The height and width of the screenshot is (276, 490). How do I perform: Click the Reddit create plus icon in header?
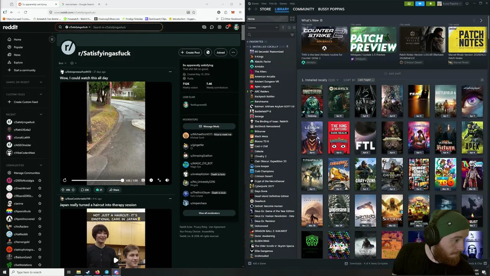tap(219, 27)
